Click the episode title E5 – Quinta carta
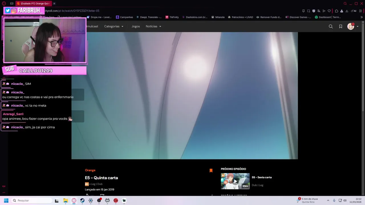Image resolution: width=365 pixels, height=205 pixels. click(x=101, y=178)
